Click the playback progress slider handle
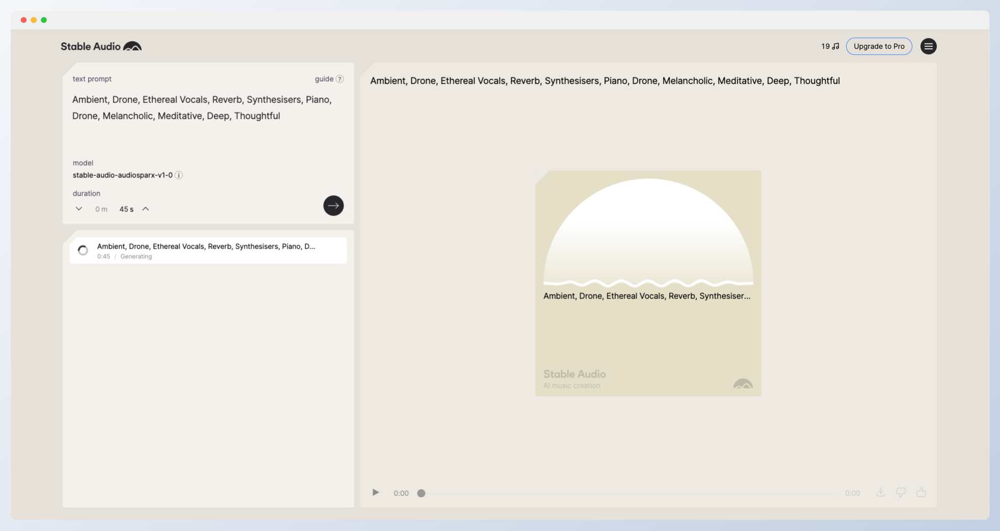The image size is (1000, 531). click(421, 493)
